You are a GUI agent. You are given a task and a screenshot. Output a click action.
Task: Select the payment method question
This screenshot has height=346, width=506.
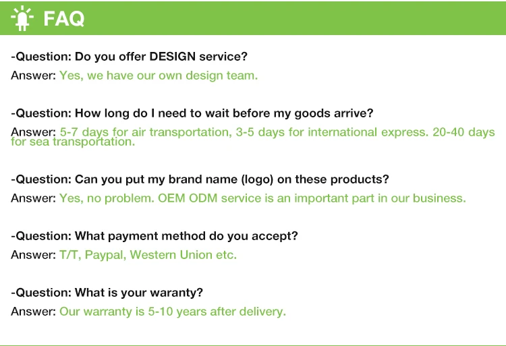click(x=155, y=236)
